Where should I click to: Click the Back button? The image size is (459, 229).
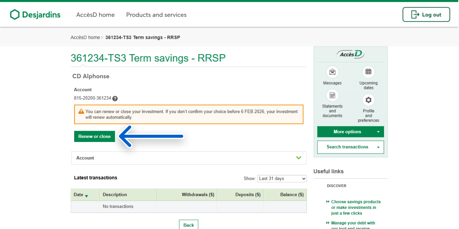(189, 225)
